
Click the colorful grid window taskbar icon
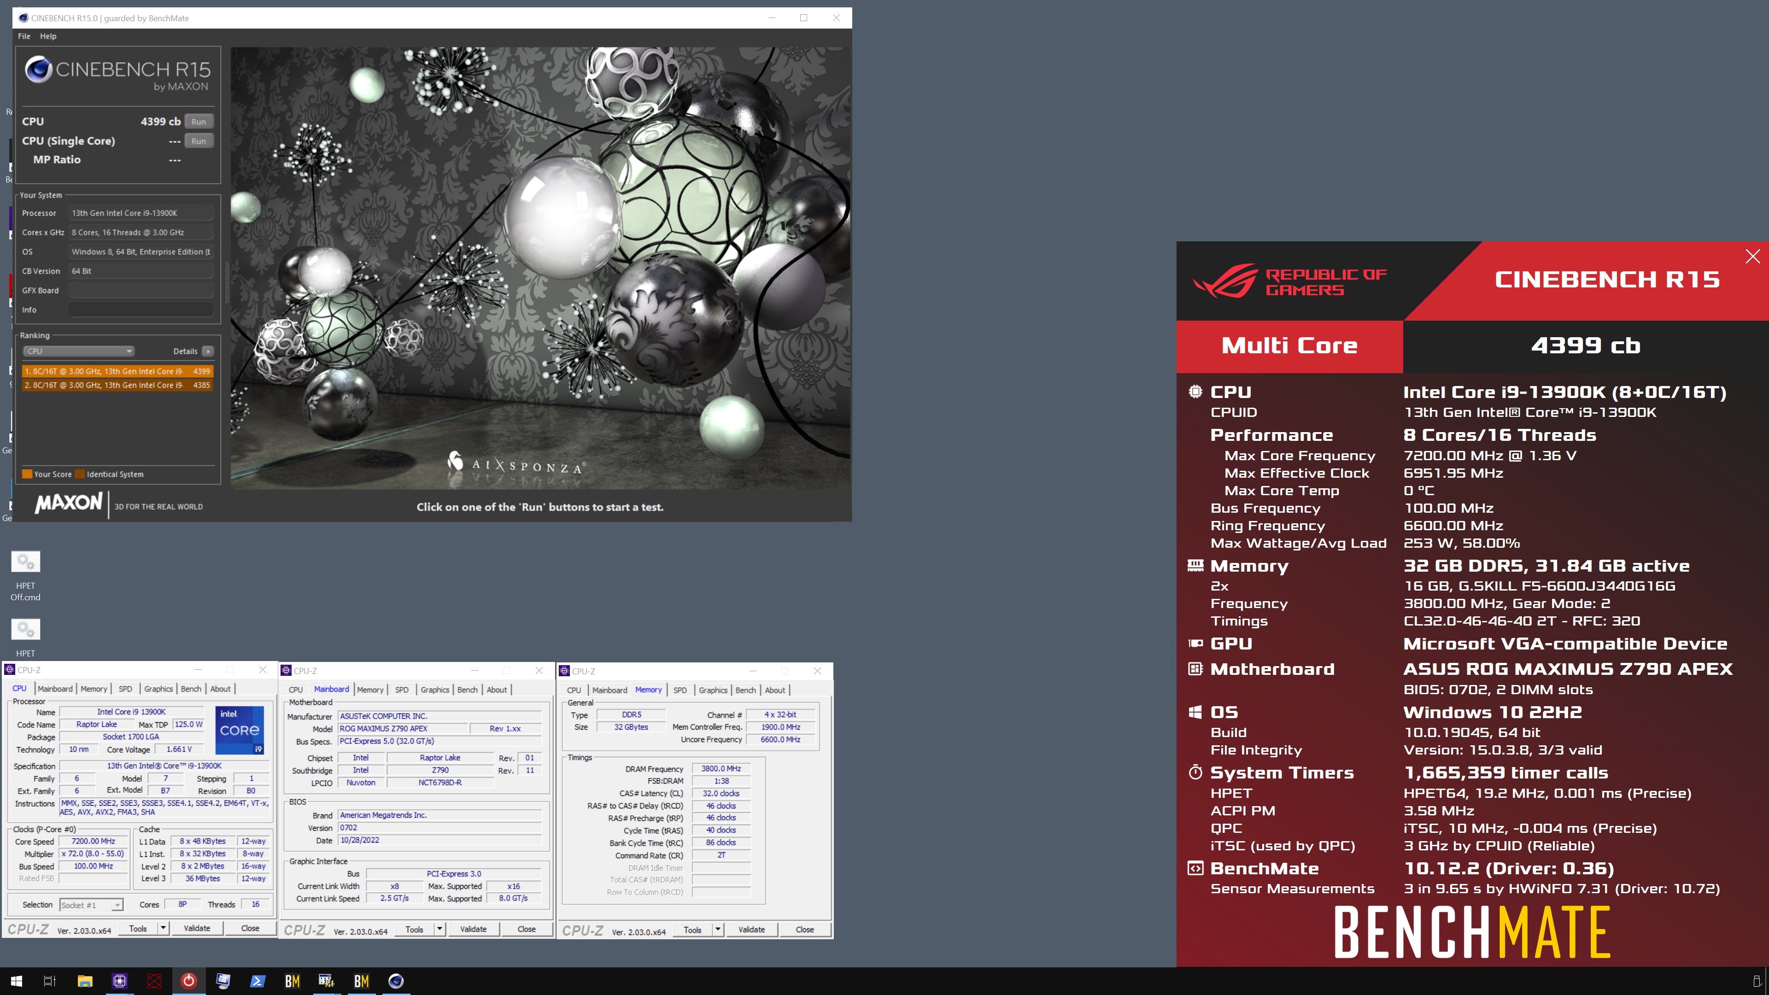click(326, 981)
